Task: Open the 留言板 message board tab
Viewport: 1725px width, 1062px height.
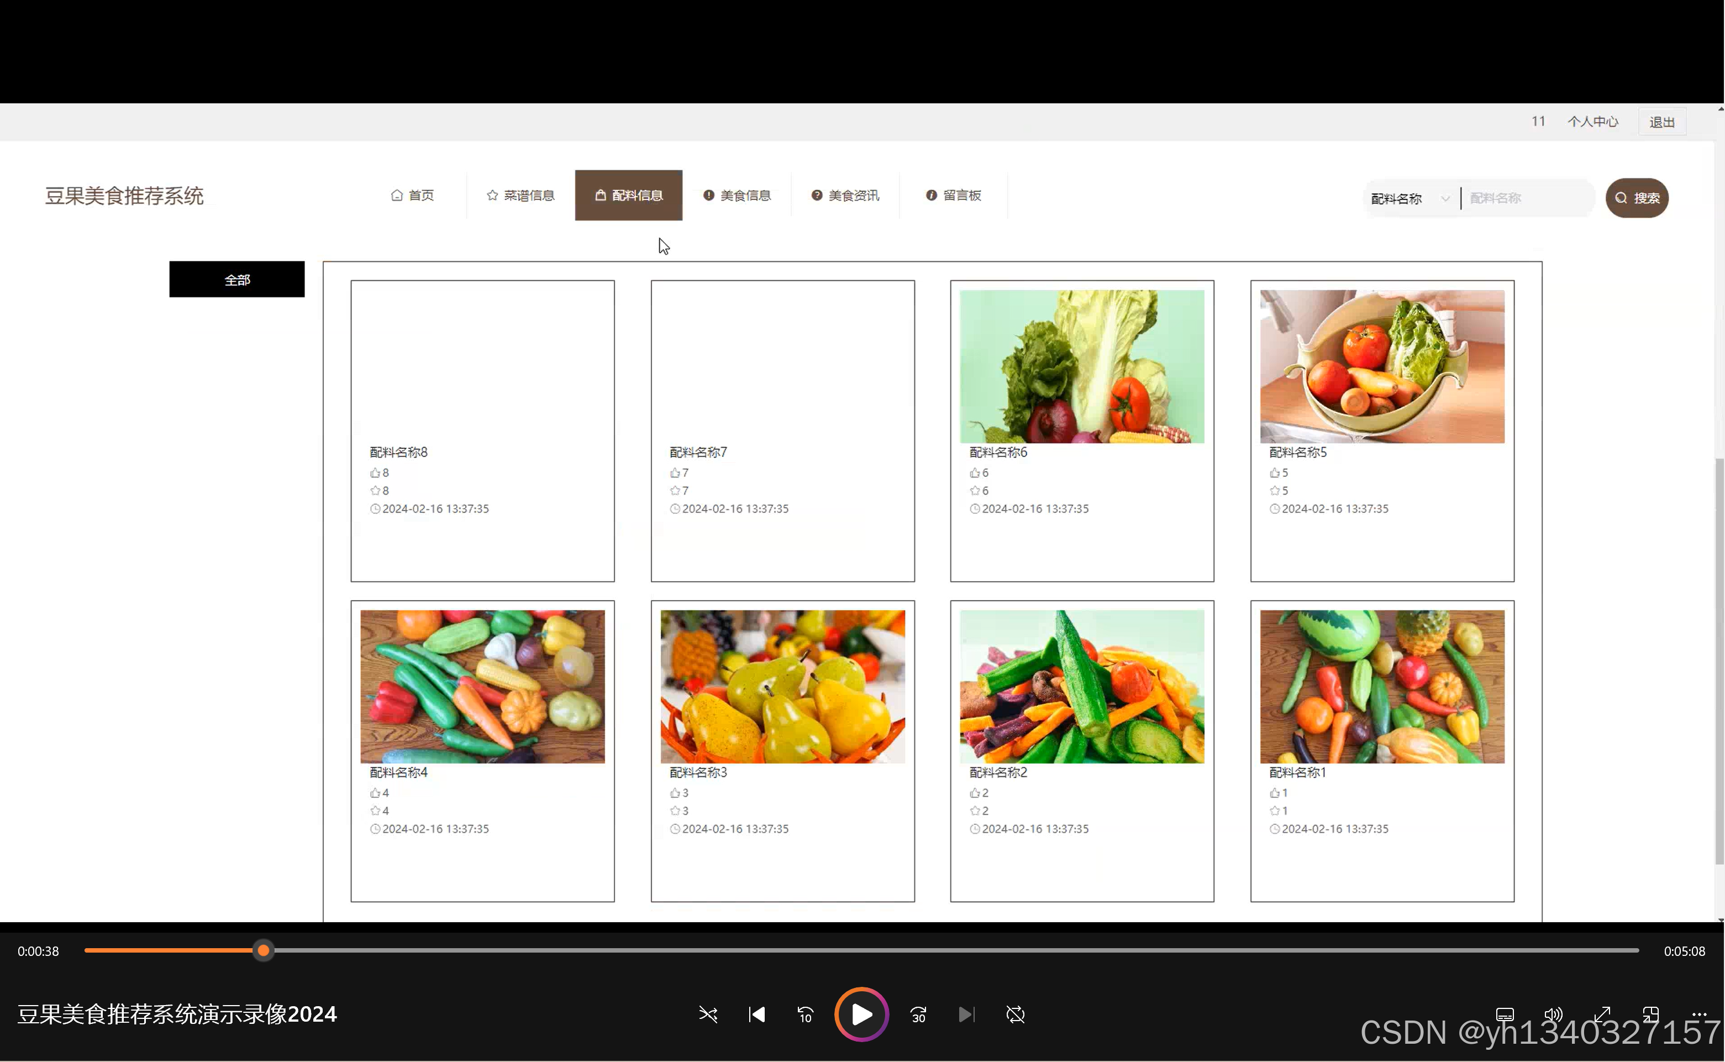Action: coord(953,195)
